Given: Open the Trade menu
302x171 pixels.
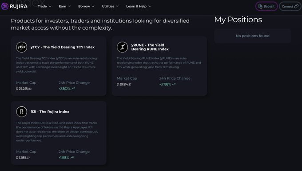Looking at the screenshot, I should [44, 6].
